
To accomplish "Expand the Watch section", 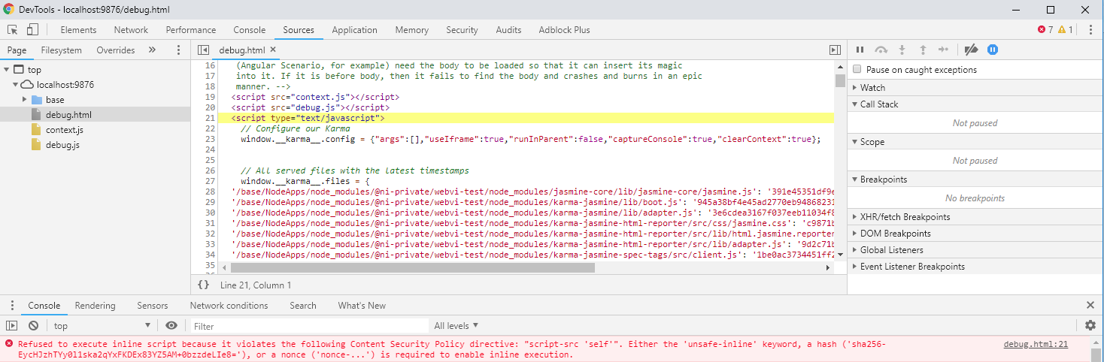I will coord(854,88).
